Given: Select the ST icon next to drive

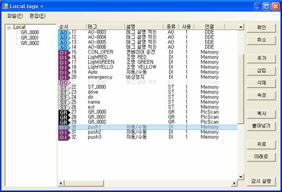Looking at the screenshot, I should click(64, 93).
